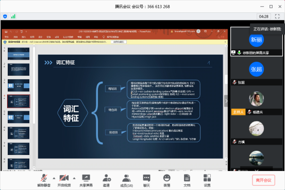This screenshot has height=190, width=285.
Task: Open the green network signal indicator
Action: (13, 16)
